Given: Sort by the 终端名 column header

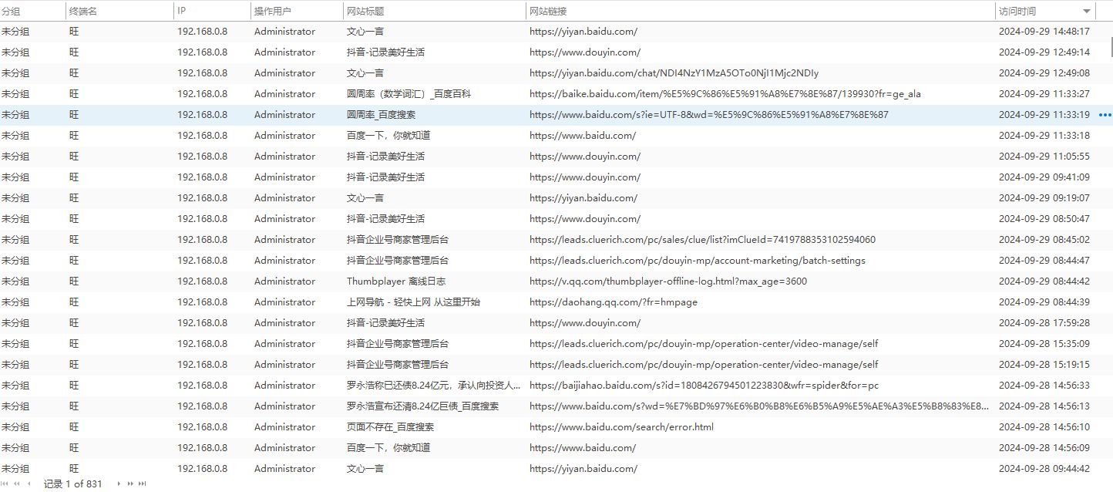Looking at the screenshot, I should click(x=83, y=11).
